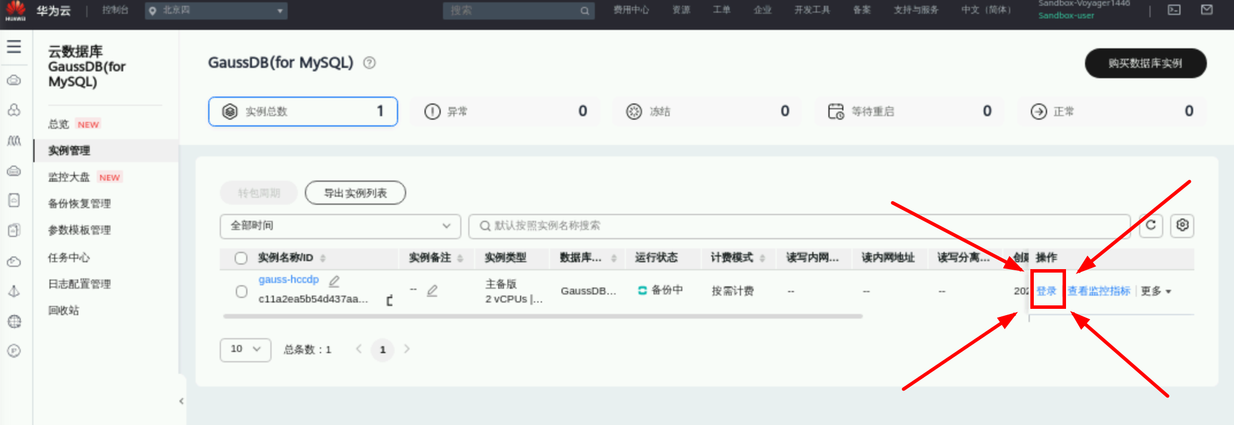The height and width of the screenshot is (425, 1234).
Task: Click the table horizontal scrollbar
Action: (x=542, y=316)
